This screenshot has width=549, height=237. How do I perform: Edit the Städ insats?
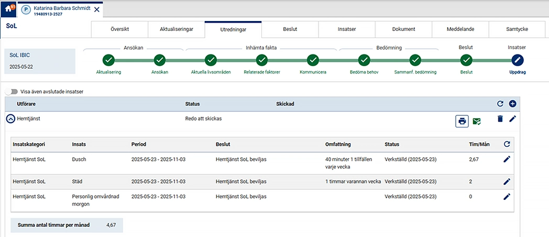pyautogui.click(x=507, y=181)
